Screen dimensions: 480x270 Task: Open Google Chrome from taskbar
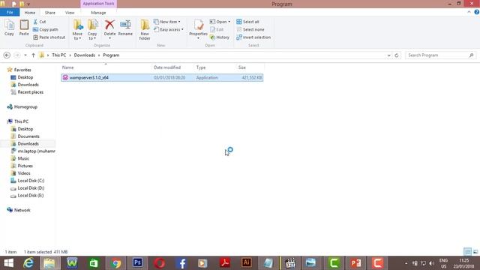pyautogui.click(x=115, y=263)
